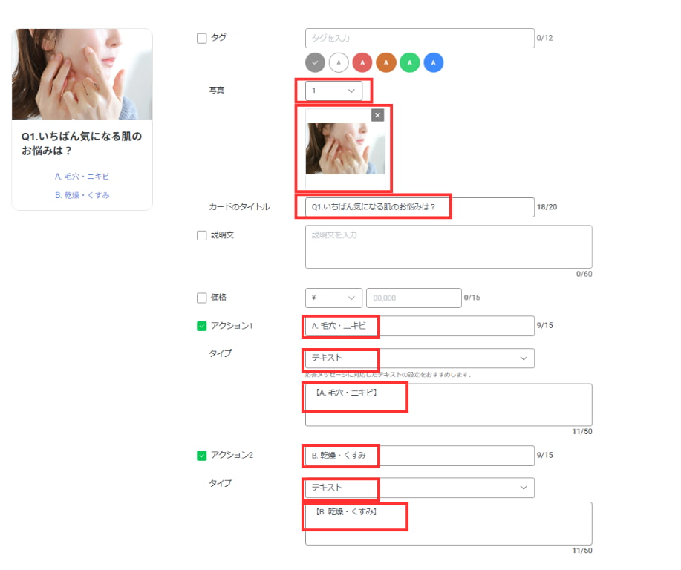
Task: Uncheck the アクション1 checkbox
Action: click(x=201, y=326)
